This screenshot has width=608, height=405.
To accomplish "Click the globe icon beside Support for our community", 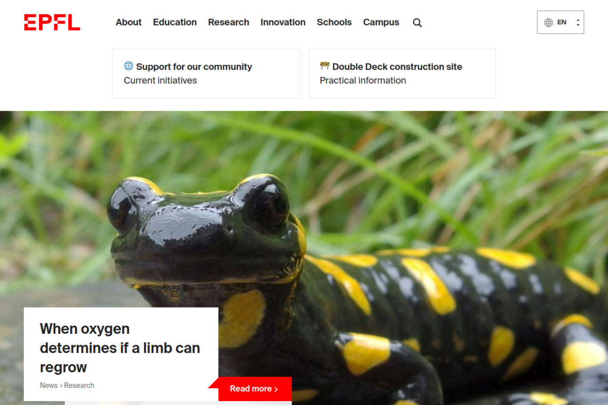I will (x=129, y=66).
